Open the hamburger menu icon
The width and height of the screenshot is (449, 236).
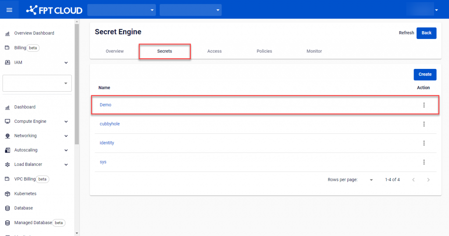[x=9, y=10]
